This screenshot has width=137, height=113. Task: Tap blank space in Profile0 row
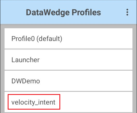[x=97, y=38]
